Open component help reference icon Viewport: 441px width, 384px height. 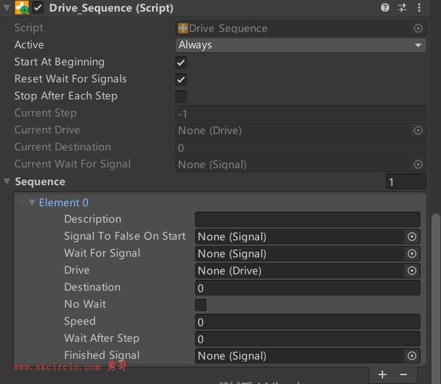[x=385, y=7]
